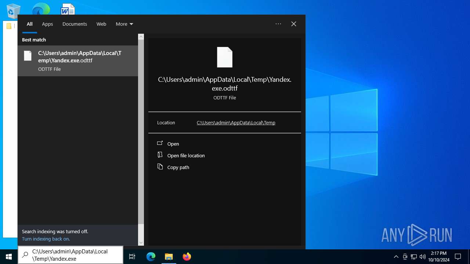The width and height of the screenshot is (470, 264).
Task: Click the meet now tray icon
Action: click(x=405, y=257)
